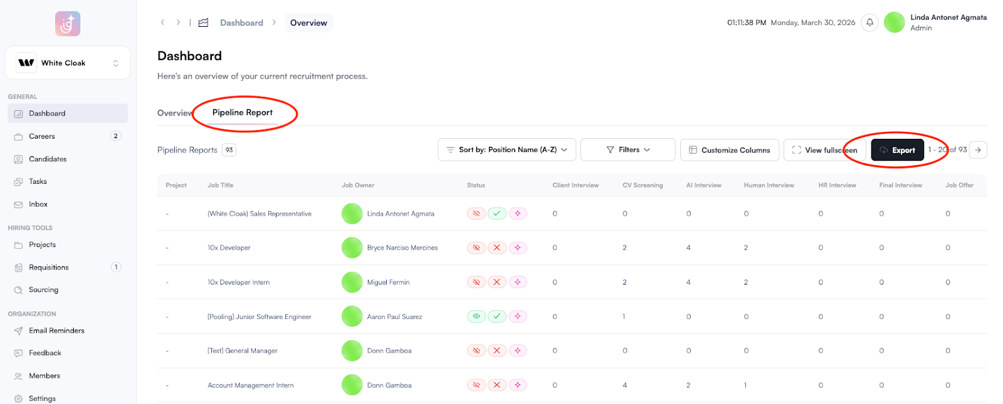Viewport: 1003px width, 404px height.
Task: Click AI sparkle icon for Sales Representative
Action: pyautogui.click(x=518, y=213)
